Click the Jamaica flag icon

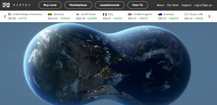(x=50, y=14)
